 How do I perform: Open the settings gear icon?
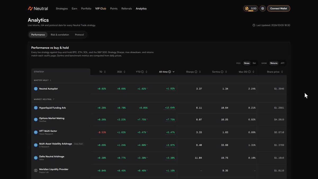tap(263, 8)
